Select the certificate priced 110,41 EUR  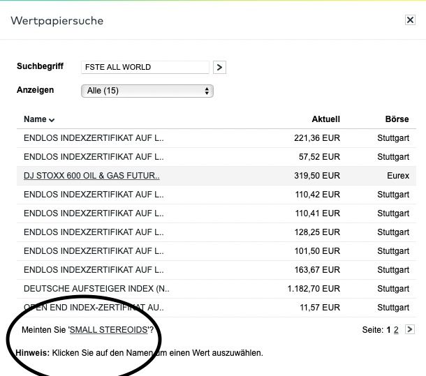point(94,213)
